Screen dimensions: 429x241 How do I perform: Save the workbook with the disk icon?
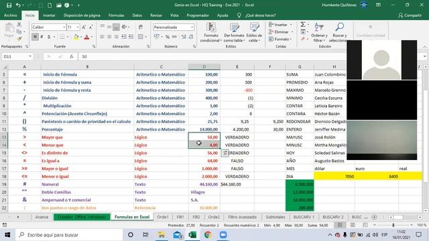[9, 5]
